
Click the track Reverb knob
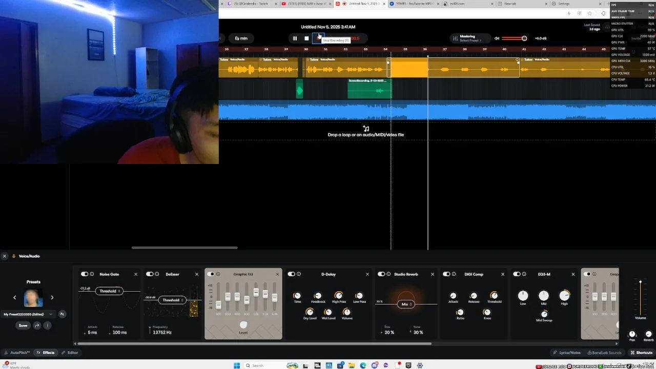pyautogui.click(x=648, y=334)
